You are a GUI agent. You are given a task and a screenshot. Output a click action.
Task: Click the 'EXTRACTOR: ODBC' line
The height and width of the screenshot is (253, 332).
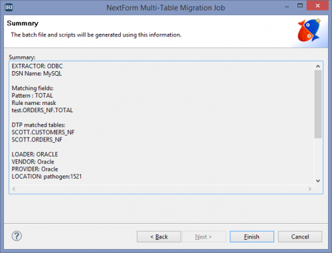[37, 66]
